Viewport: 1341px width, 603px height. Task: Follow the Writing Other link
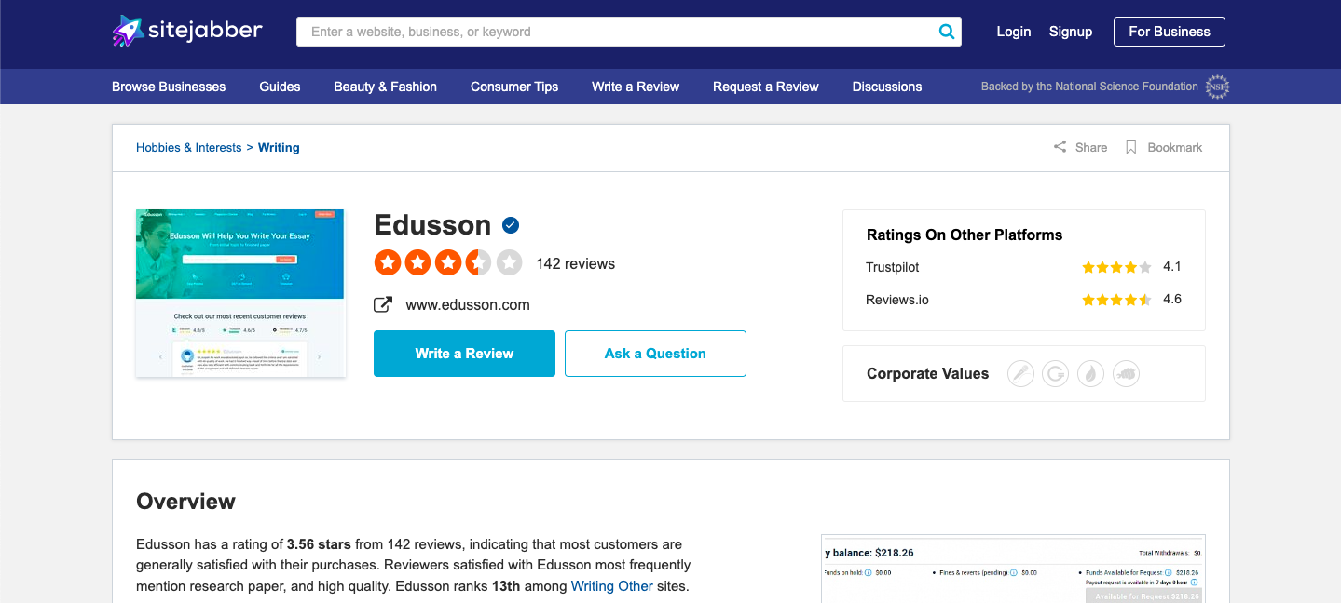(x=612, y=586)
